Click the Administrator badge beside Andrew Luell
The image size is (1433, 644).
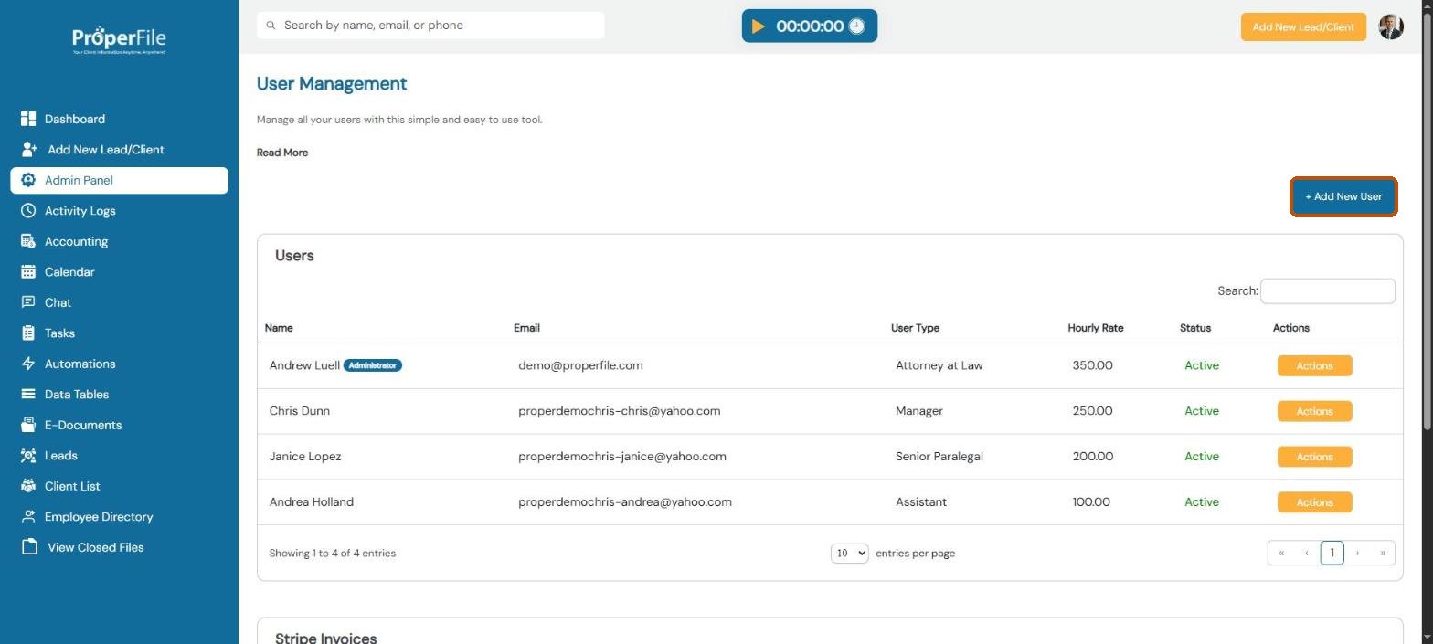click(x=373, y=365)
